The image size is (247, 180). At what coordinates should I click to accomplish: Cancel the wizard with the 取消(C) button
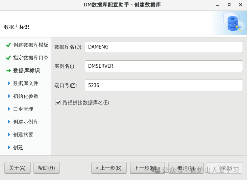click(186, 168)
